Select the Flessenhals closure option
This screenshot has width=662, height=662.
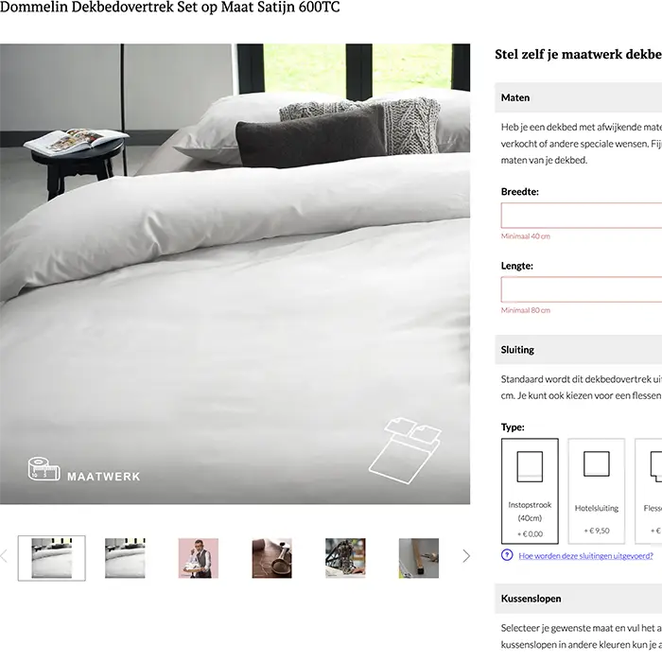[x=649, y=491]
